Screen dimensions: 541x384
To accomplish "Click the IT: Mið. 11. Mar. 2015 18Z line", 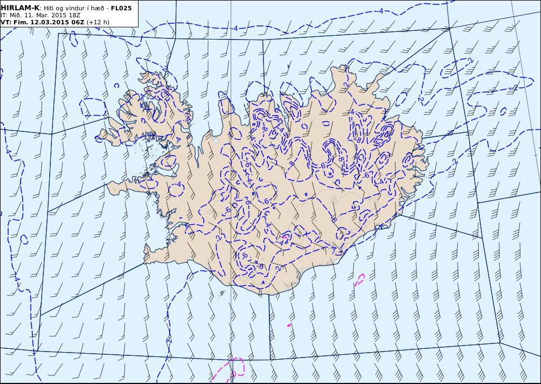I will 41,16.
